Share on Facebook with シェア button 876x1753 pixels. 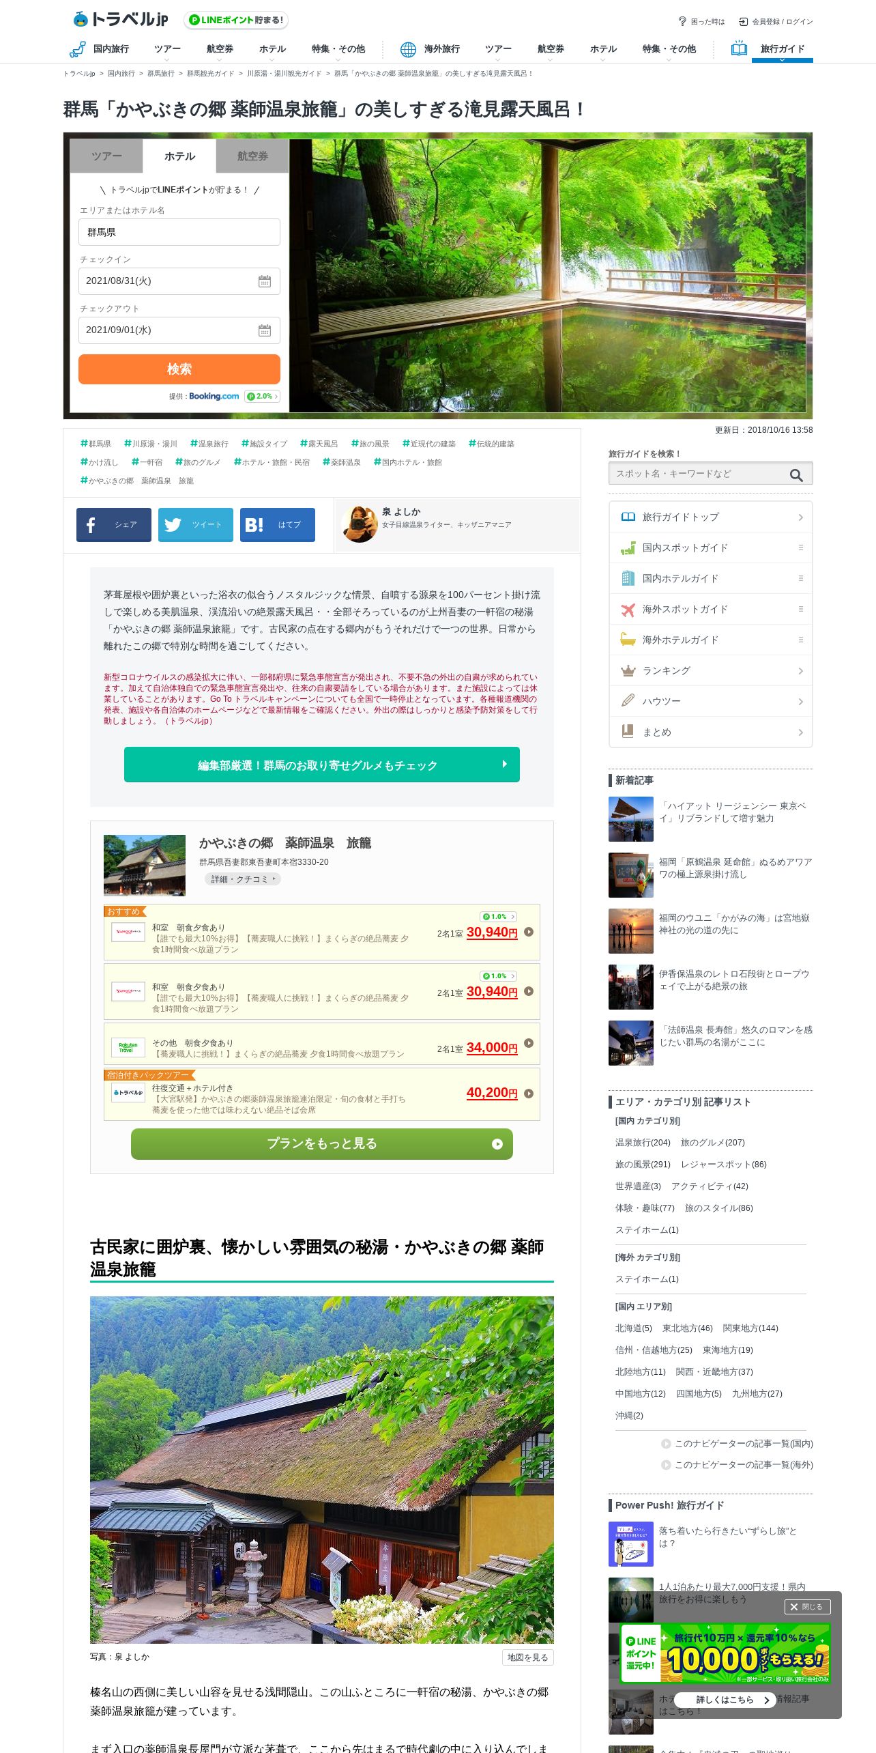(x=114, y=524)
